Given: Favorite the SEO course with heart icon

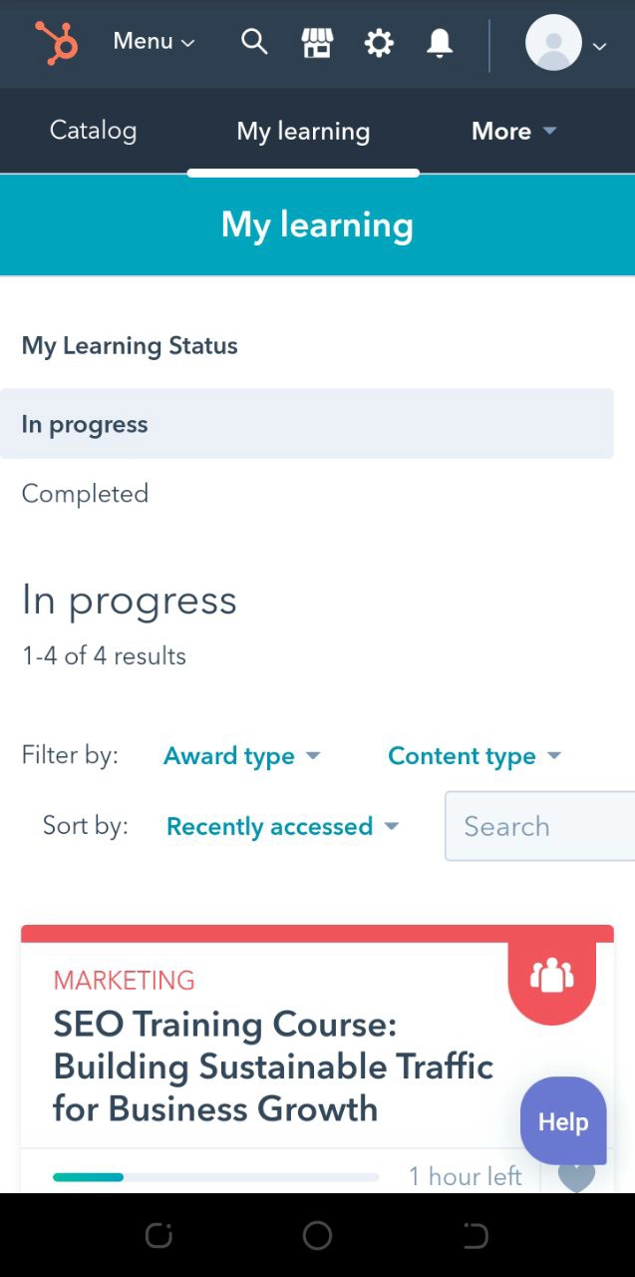Looking at the screenshot, I should point(576,1176).
